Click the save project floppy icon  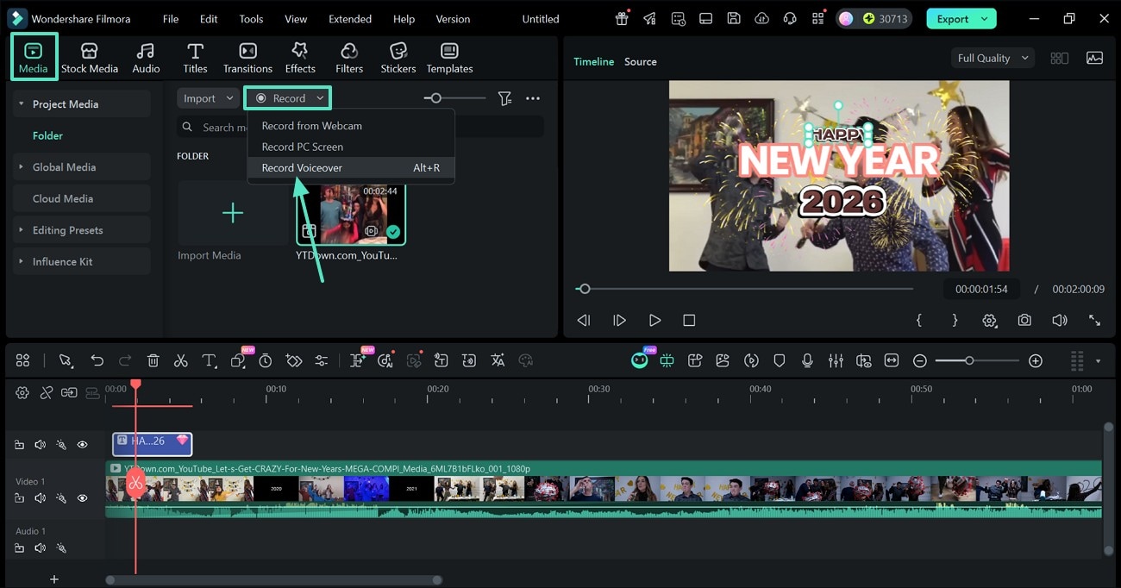click(733, 18)
